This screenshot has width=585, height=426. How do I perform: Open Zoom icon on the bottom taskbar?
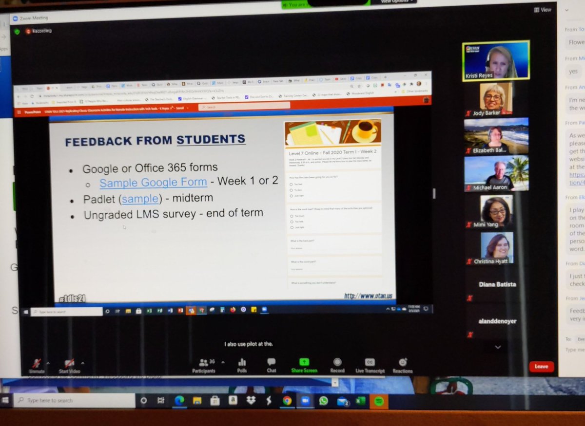coord(305,400)
